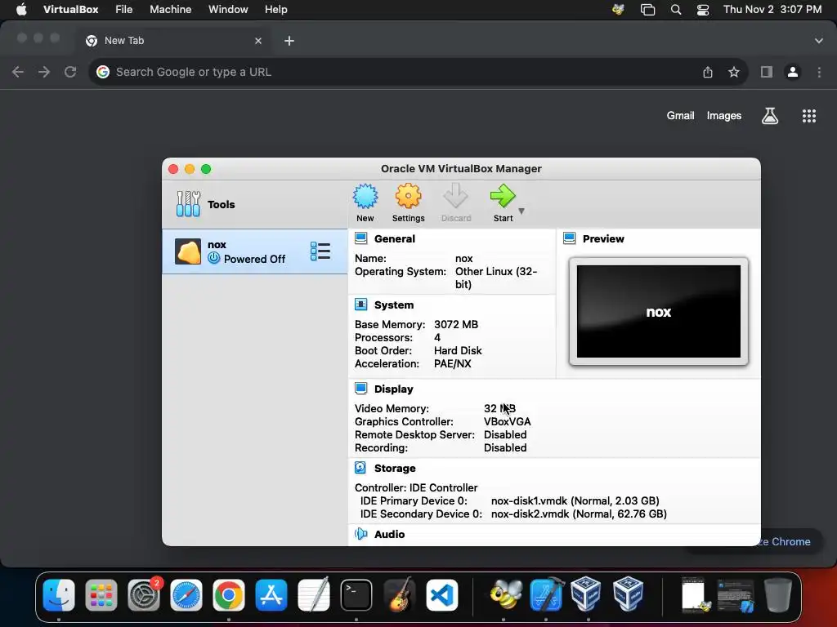Click the bee icon in menu bar

(618, 10)
